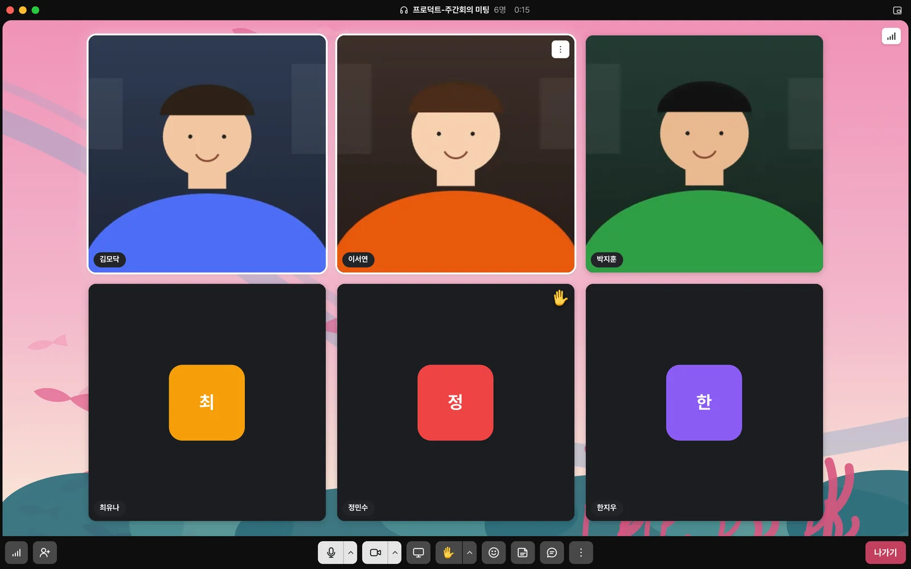Click meeting title 프로덕트-주간회의 미팅
This screenshot has height=569, width=911.
tap(450, 10)
